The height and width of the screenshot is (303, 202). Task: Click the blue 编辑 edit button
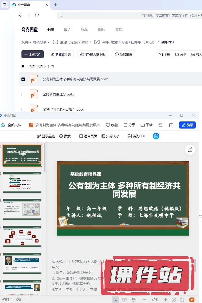point(187,125)
